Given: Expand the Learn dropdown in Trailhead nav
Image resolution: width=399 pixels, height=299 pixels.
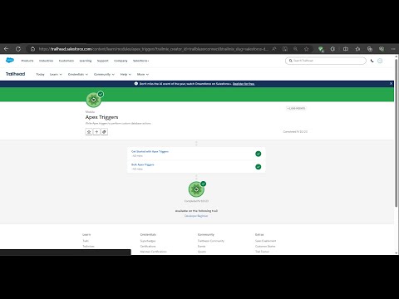Looking at the screenshot, I should click(56, 74).
